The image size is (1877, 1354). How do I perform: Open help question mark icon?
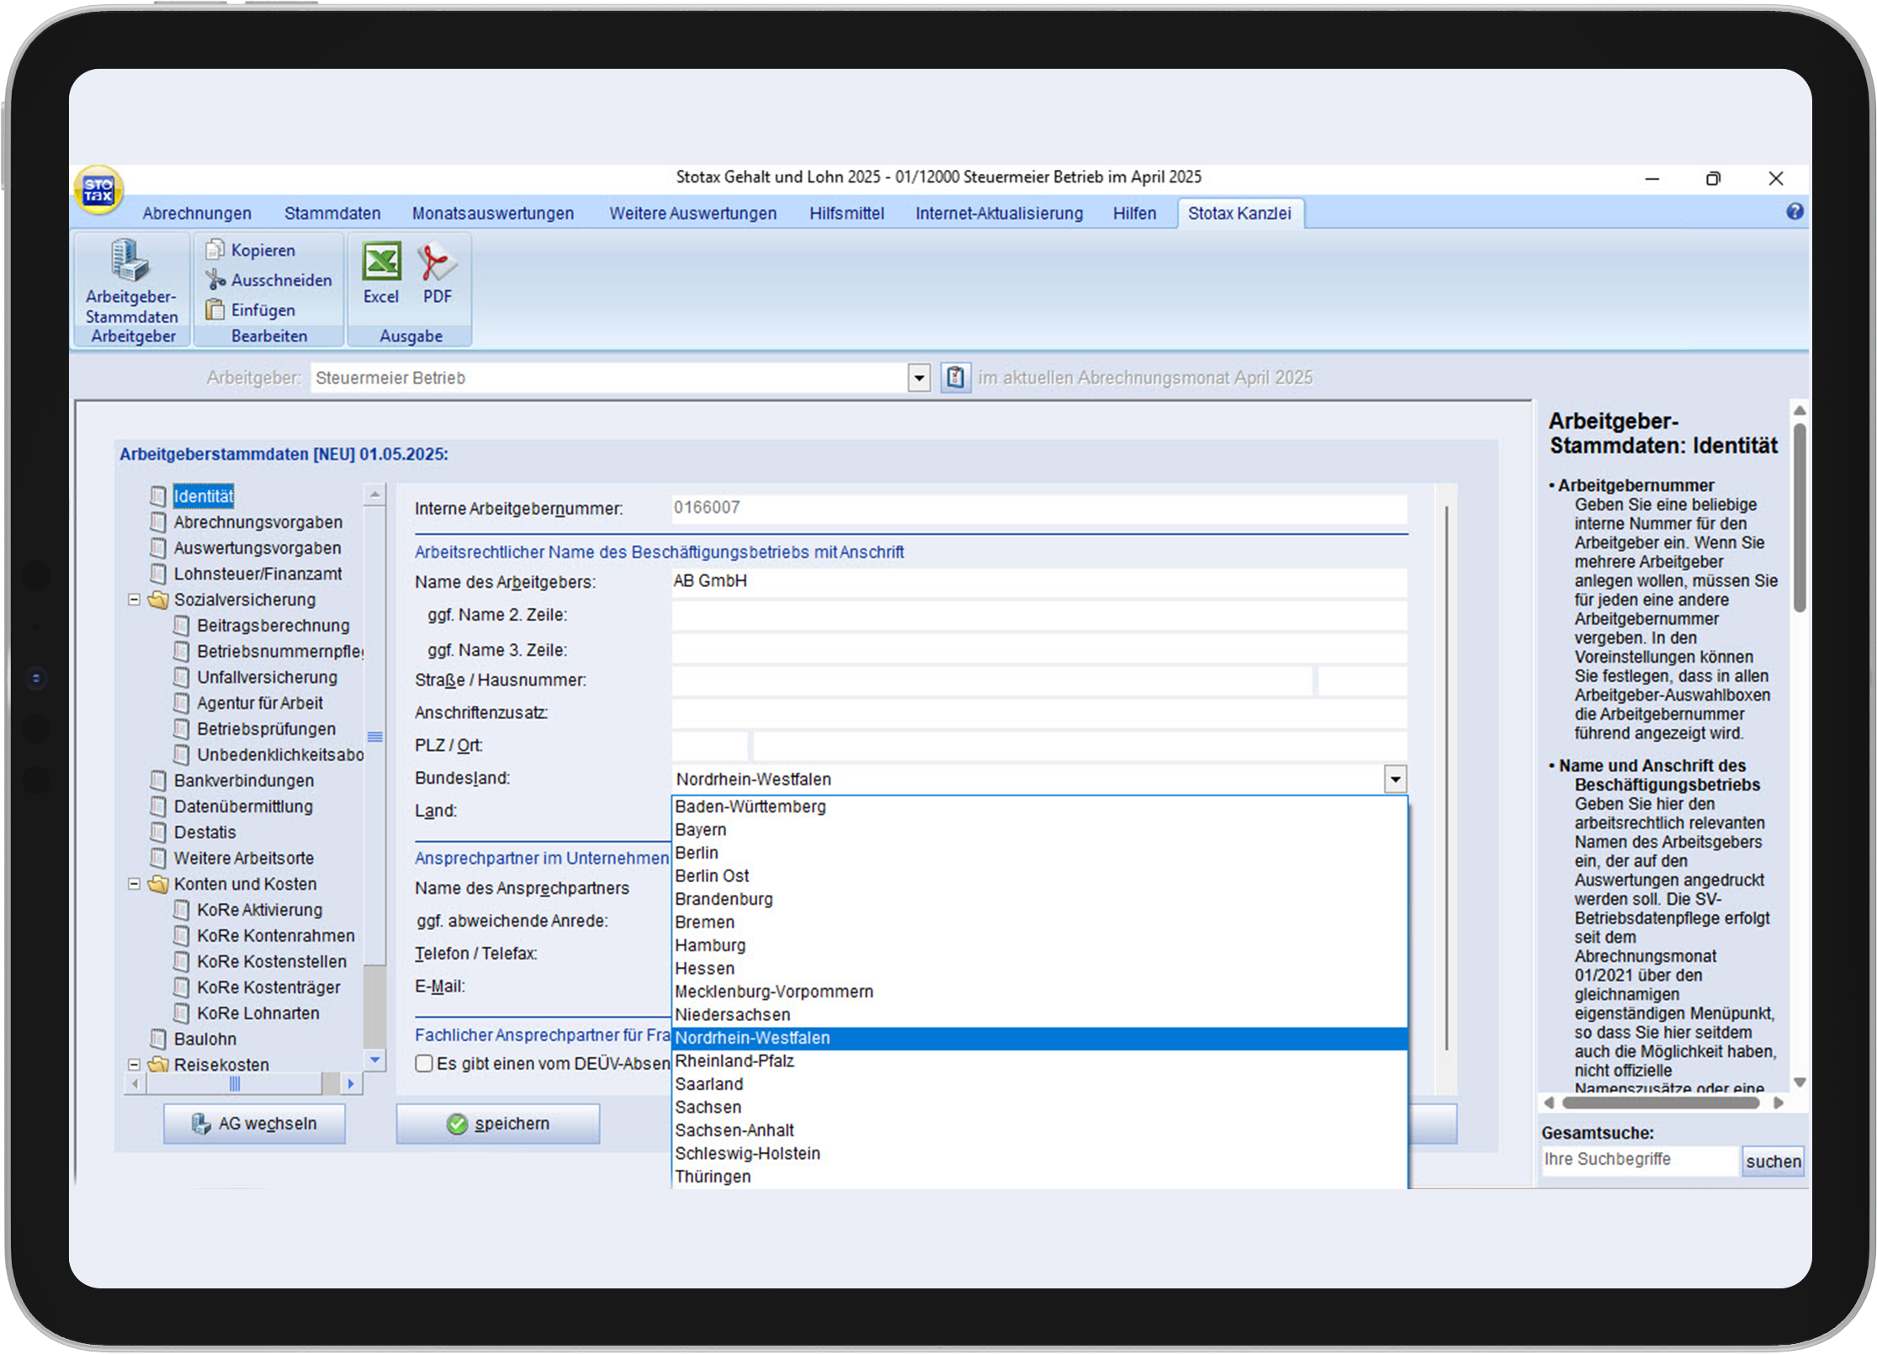coord(1794,212)
